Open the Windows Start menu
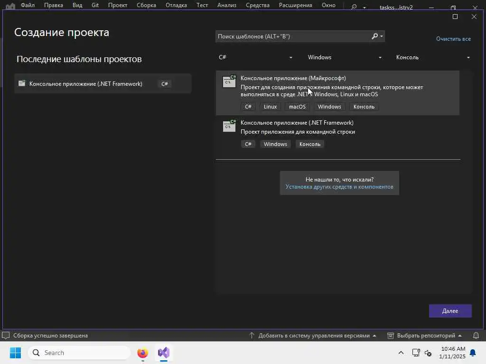 pyautogui.click(x=15, y=353)
